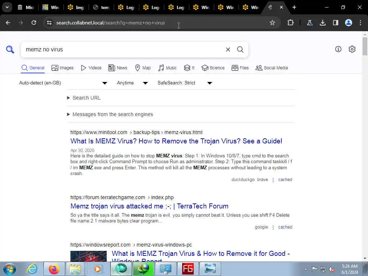Switch to the Images category
The height and width of the screenshot is (276, 368).
click(x=63, y=68)
